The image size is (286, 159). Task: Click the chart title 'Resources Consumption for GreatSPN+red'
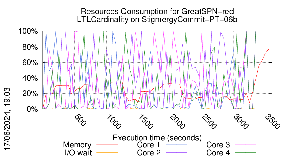click(157, 12)
